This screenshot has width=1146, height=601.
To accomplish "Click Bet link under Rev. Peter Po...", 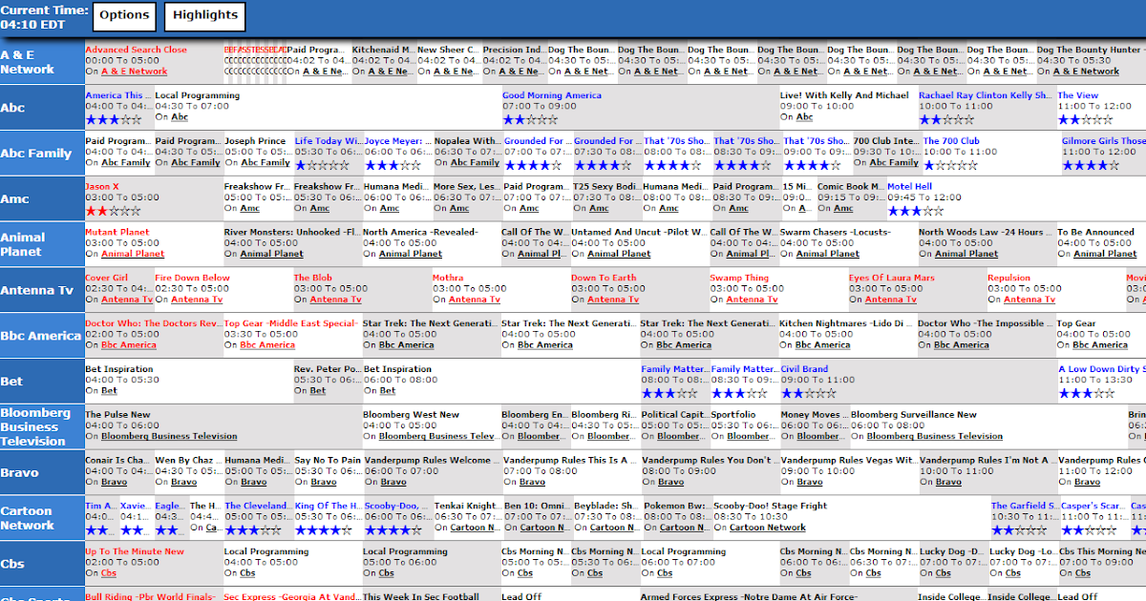I will (x=318, y=390).
